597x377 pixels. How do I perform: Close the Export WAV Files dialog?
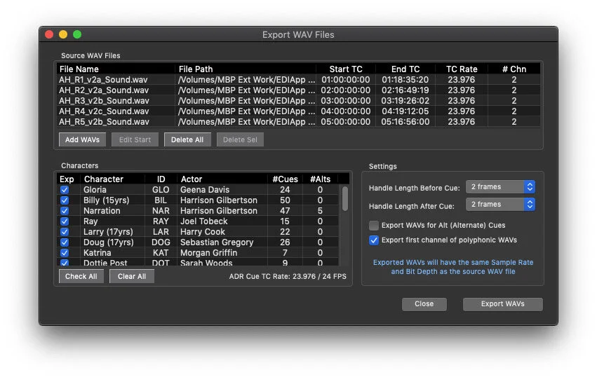tap(424, 304)
